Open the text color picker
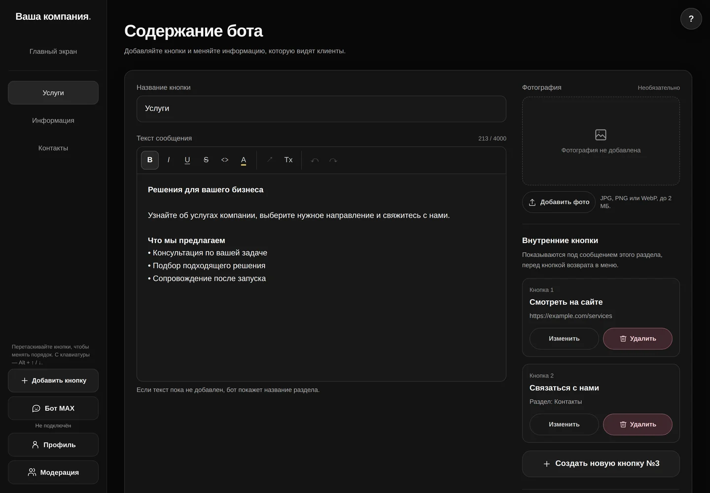 coord(244,160)
